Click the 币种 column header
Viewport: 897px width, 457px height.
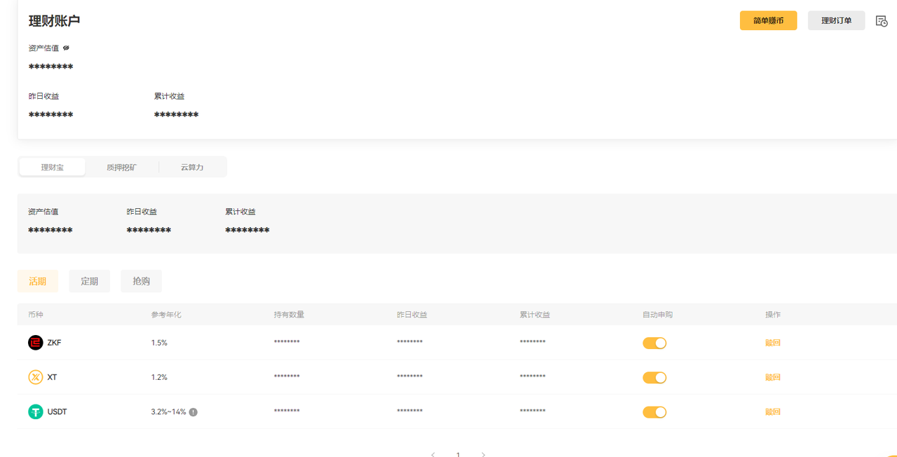click(36, 315)
